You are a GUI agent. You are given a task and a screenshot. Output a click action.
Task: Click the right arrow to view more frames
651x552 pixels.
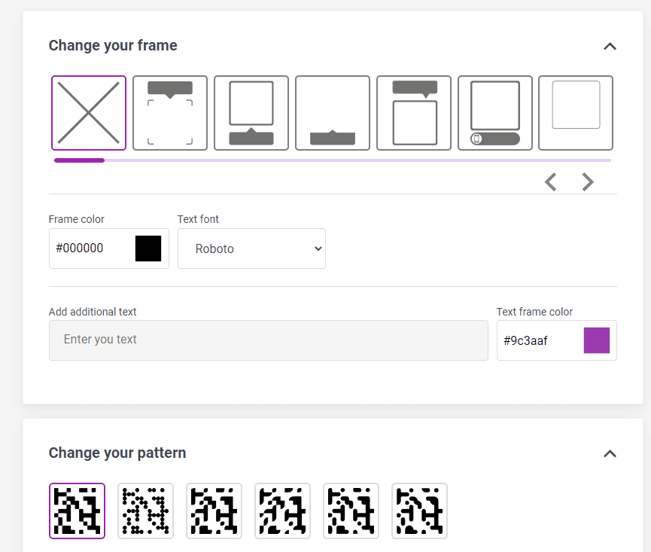[x=588, y=181]
